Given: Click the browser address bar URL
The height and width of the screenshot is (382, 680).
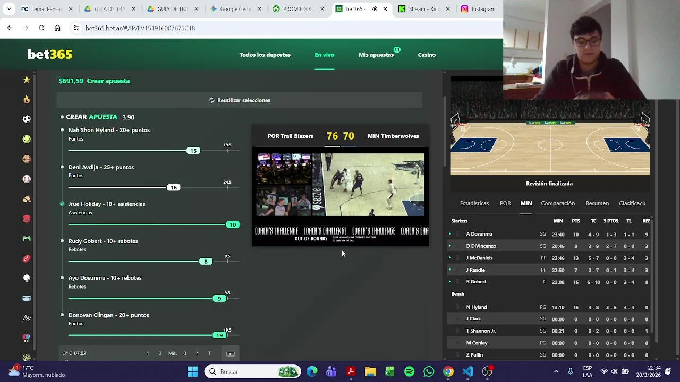Looking at the screenshot, I should tap(140, 28).
